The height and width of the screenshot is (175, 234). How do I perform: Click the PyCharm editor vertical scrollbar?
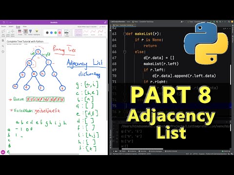click(x=231, y=74)
